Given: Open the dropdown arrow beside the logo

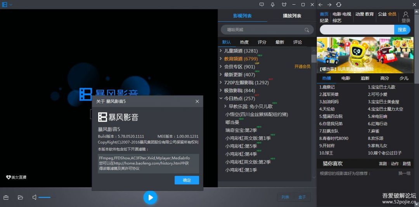Looking at the screenshot, I should point(11,5).
